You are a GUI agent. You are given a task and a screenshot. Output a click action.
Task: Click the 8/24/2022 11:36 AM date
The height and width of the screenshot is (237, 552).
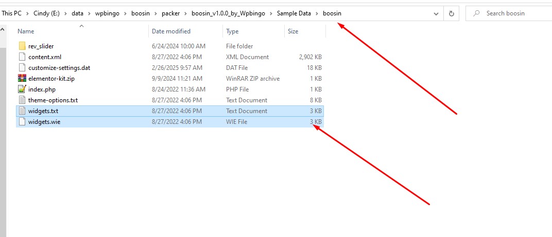(179, 89)
